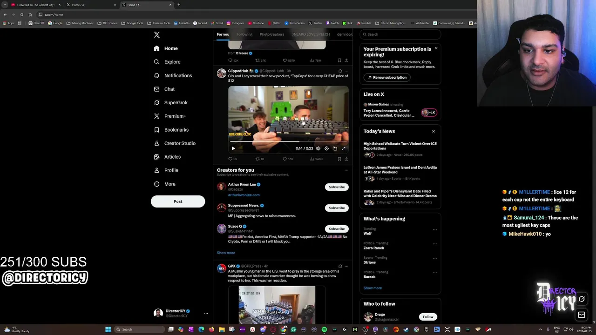This screenshot has height=335, width=596.
Task: Share the ClippedHub post
Action: [346, 159]
